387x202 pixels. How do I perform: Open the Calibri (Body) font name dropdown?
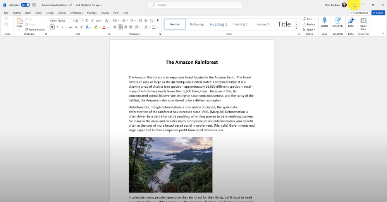click(73, 21)
